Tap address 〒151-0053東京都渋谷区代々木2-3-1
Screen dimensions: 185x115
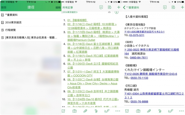tap(144, 32)
